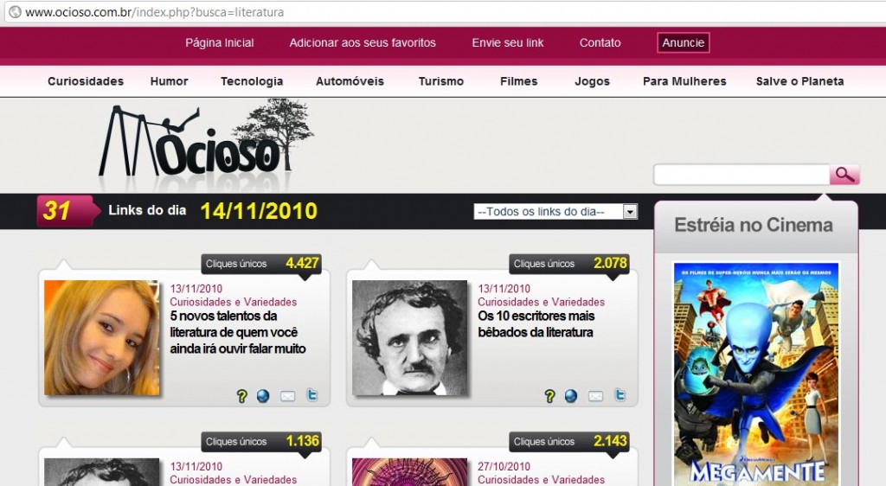Click the magnifier search button
Screen dimensions: 886x486
(x=844, y=175)
